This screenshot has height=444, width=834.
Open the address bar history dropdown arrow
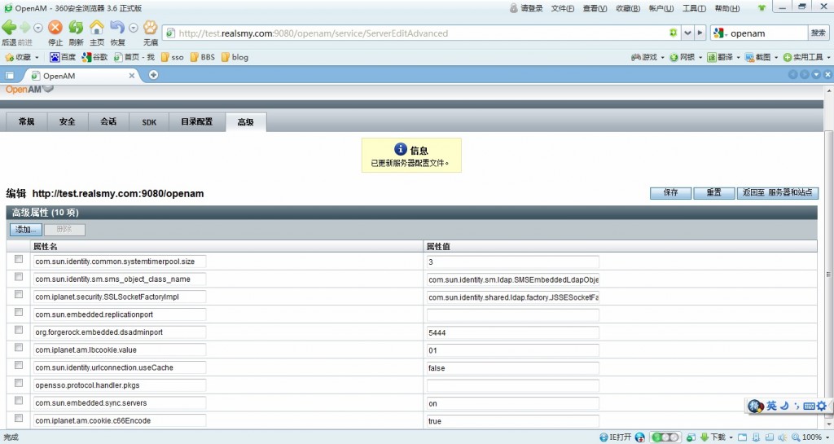click(x=687, y=33)
